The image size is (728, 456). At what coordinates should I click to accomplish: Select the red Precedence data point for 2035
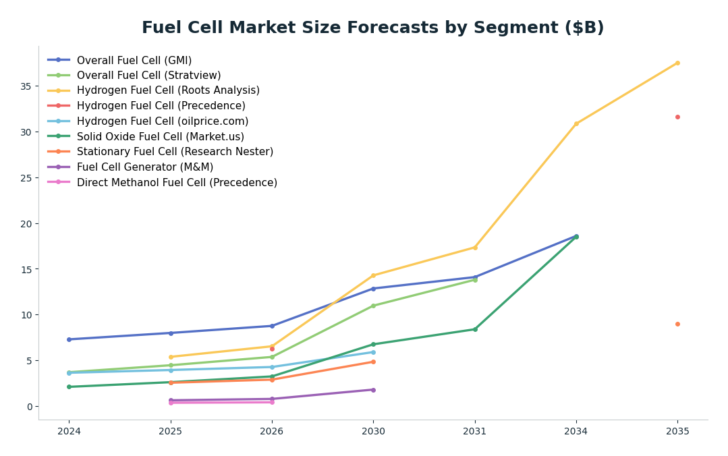(677, 117)
